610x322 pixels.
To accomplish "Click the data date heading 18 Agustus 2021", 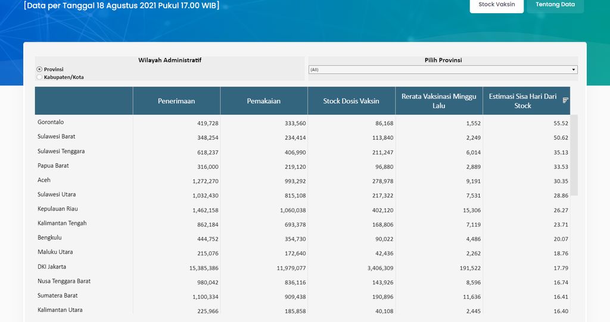I will 122,5.
